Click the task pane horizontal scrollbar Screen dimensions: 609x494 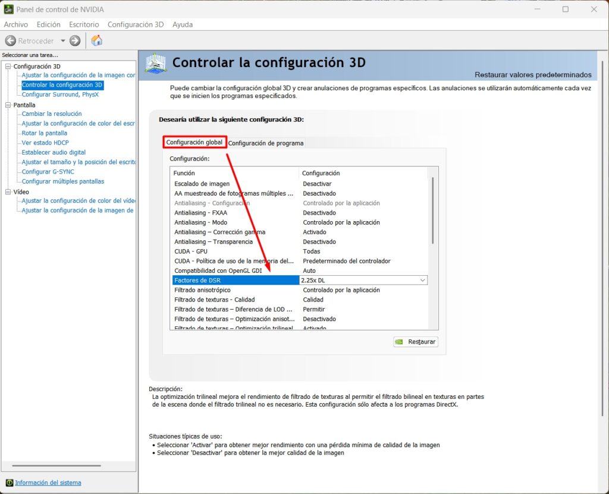pos(56,465)
